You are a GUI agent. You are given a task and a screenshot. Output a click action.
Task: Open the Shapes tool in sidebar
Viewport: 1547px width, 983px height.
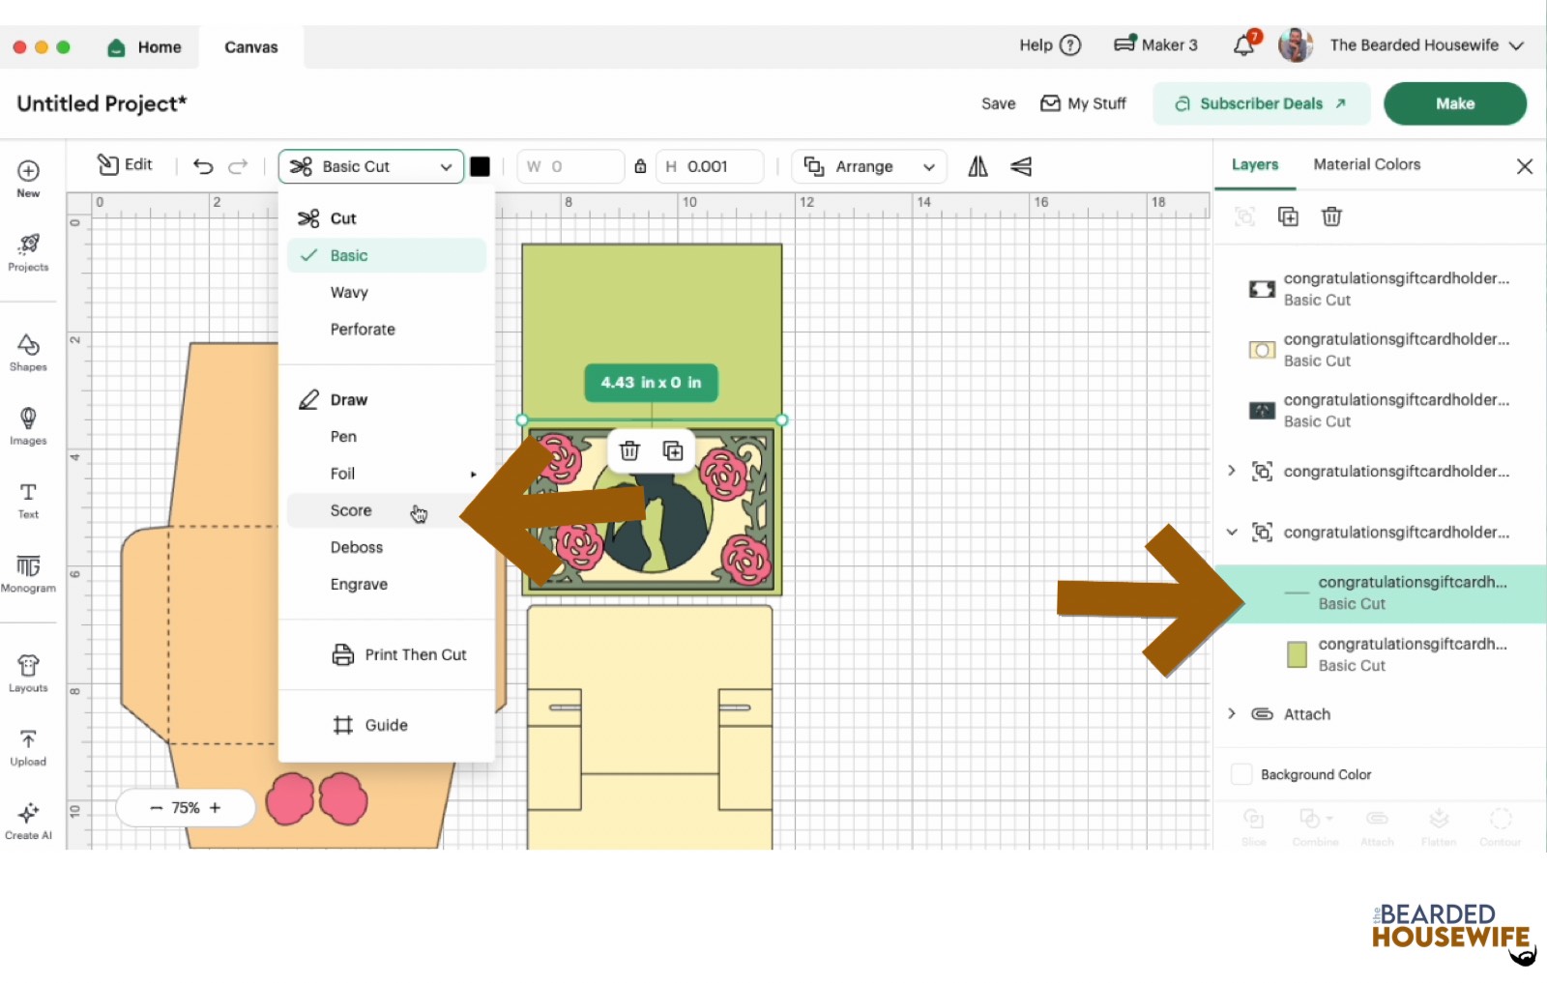pos(28,352)
